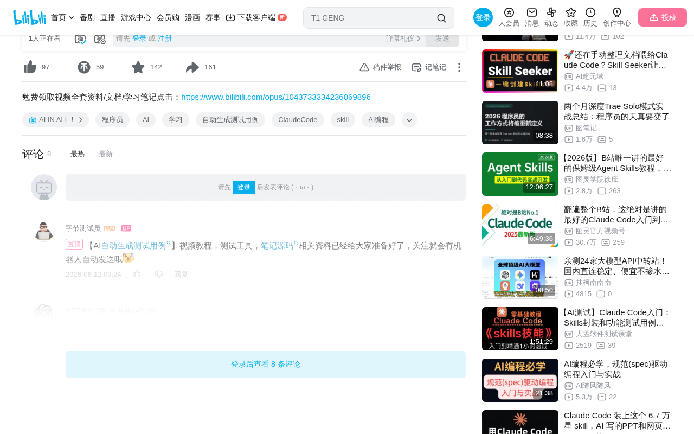Open the 历史 history icon
Image resolution: width=694 pixels, height=434 pixels.
point(590,12)
